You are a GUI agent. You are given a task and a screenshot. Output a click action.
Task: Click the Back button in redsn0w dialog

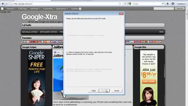[x=93, y=91]
